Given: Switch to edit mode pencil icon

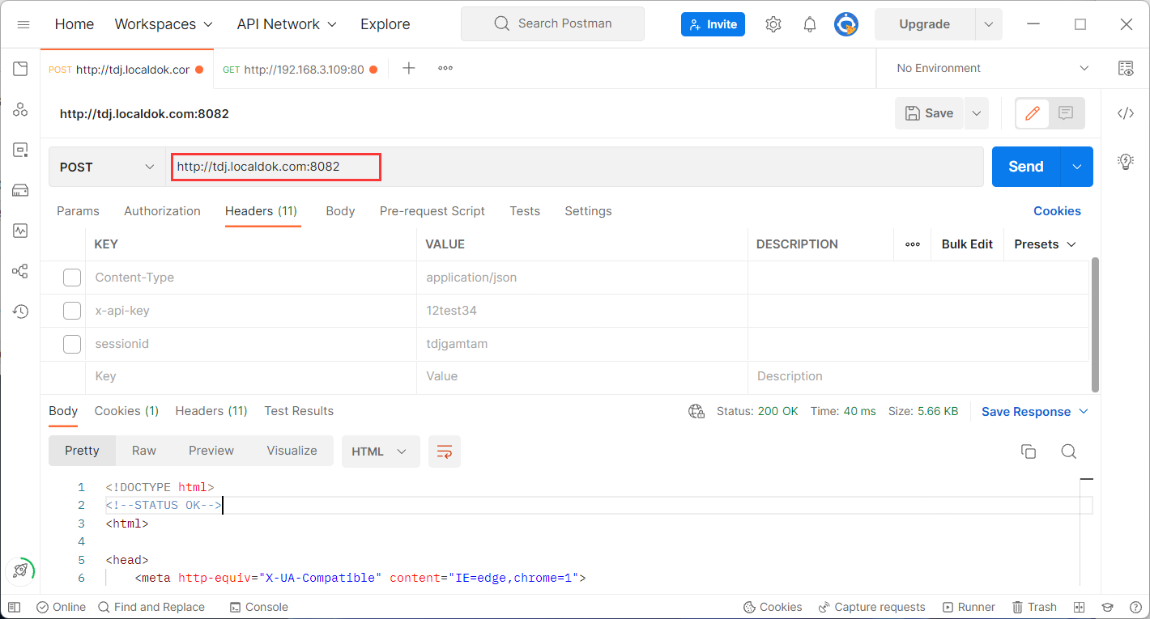Looking at the screenshot, I should (1033, 113).
